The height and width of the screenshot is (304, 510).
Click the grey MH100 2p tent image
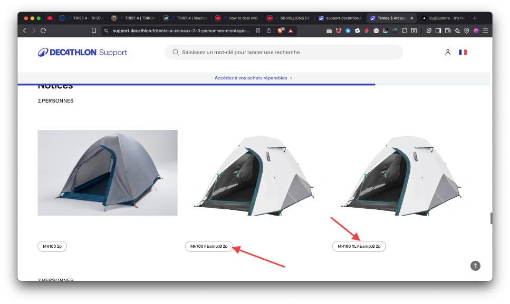108,173
